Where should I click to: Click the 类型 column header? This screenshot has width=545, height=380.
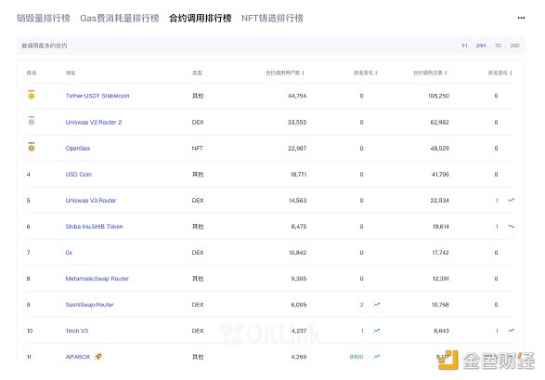click(x=197, y=72)
